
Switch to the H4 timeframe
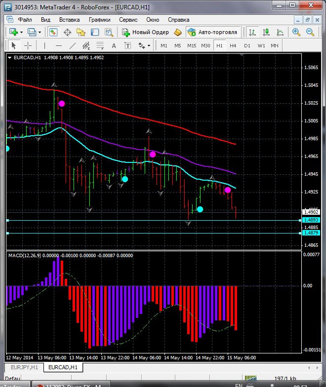[x=233, y=45]
